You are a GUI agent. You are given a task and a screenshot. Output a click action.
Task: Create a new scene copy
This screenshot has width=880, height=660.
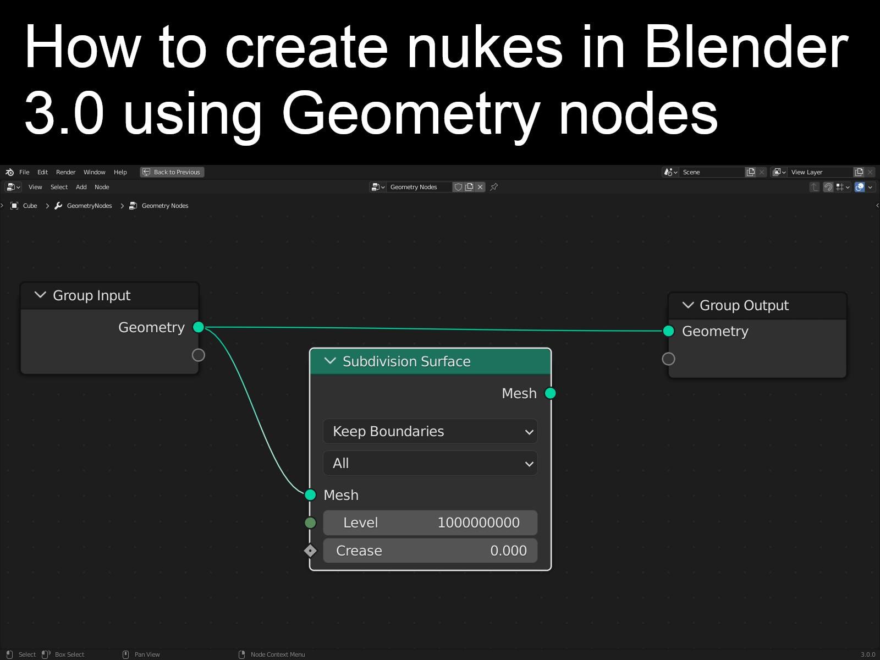(751, 172)
